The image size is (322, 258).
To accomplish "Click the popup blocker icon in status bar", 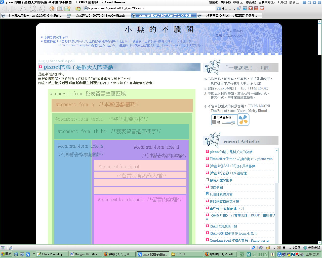I will [x=279, y=248].
